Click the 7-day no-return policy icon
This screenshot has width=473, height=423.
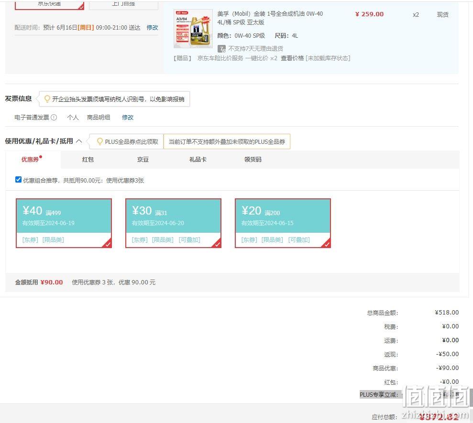point(222,49)
